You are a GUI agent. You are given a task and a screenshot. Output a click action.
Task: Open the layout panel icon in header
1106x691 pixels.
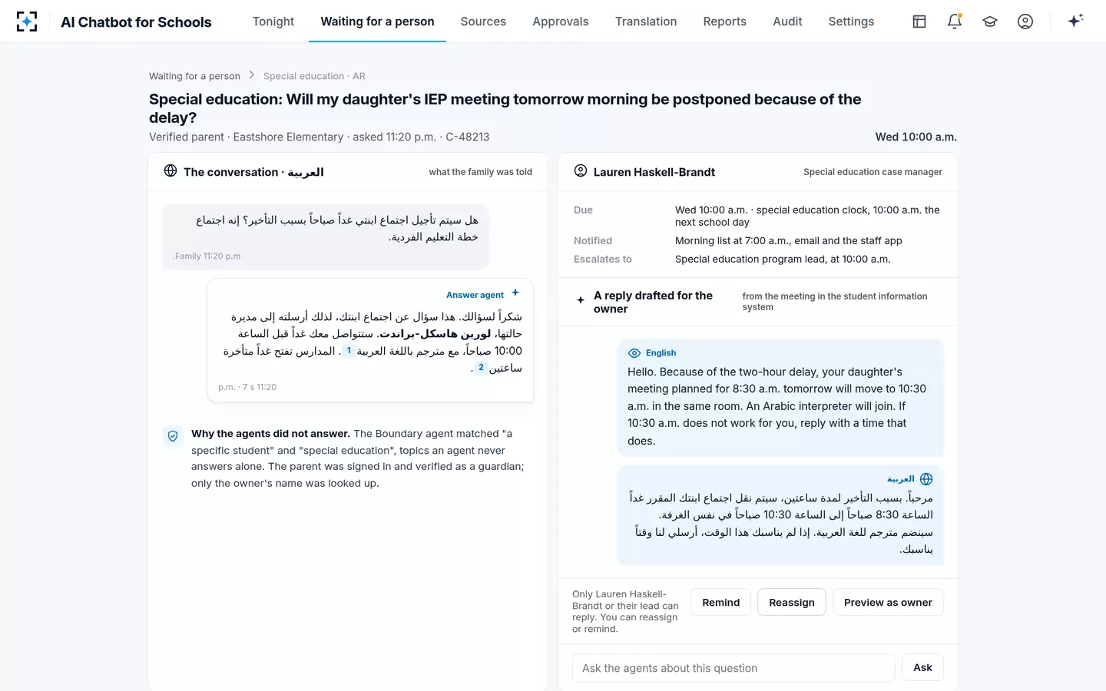(919, 21)
